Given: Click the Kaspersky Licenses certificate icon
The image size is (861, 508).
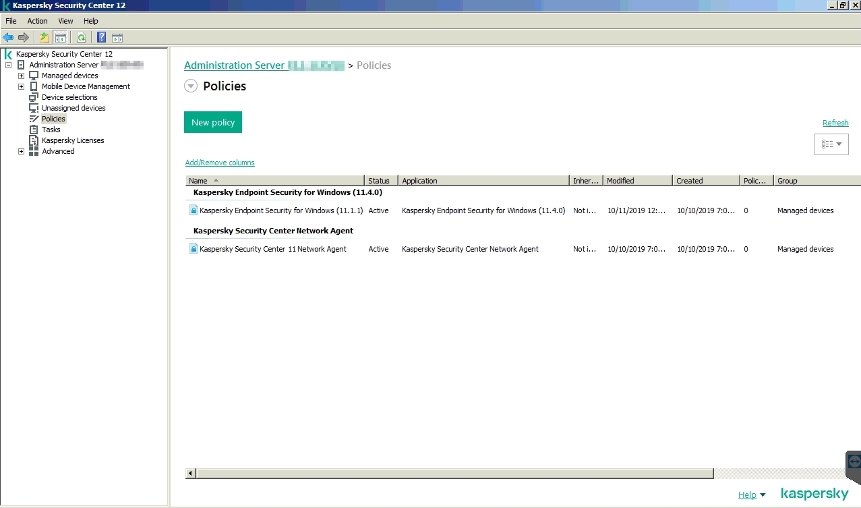Looking at the screenshot, I should 34,140.
